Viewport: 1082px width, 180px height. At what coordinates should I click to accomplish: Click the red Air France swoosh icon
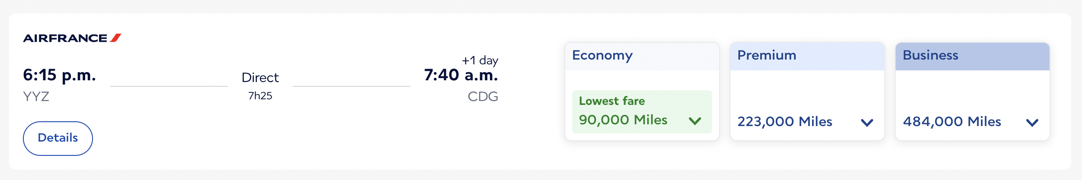[x=115, y=38]
